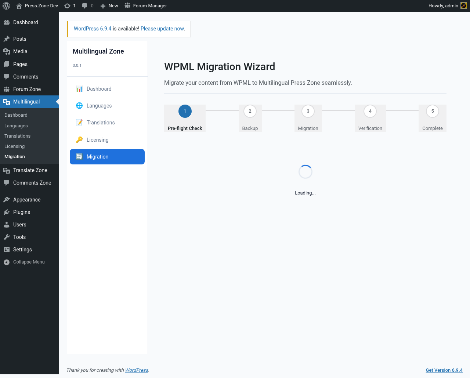Image resolution: width=470 pixels, height=378 pixels.
Task: Open the Licensing tab in Multilingual Zone panel
Action: [x=107, y=140]
